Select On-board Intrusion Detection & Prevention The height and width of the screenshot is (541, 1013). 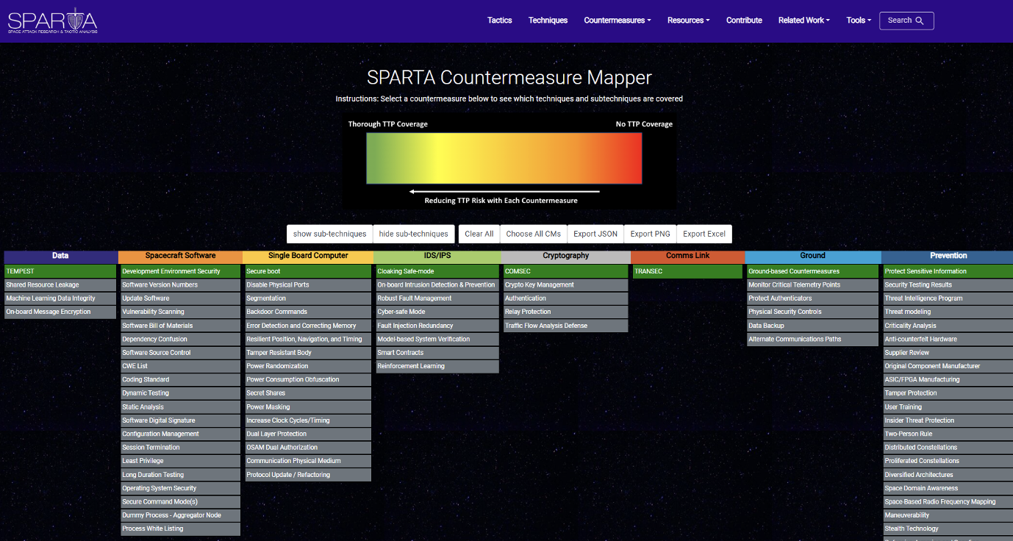[x=437, y=285]
